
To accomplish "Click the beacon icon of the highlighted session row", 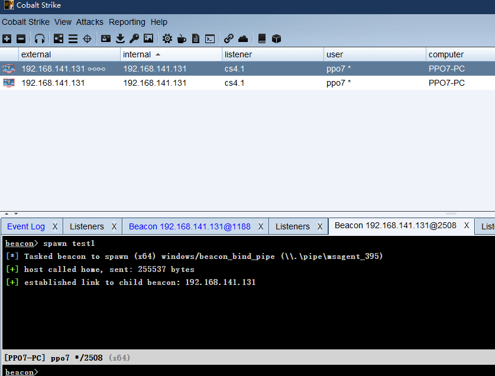I will pyautogui.click(x=9, y=69).
